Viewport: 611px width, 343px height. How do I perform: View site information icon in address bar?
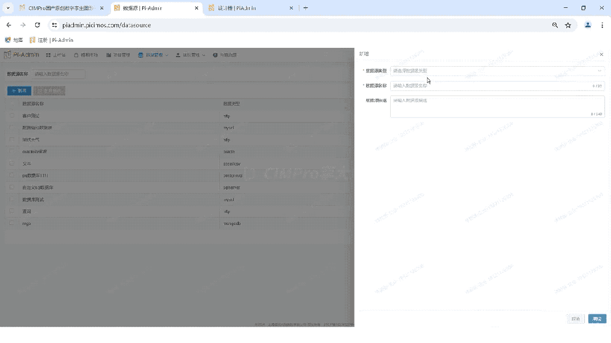point(54,25)
